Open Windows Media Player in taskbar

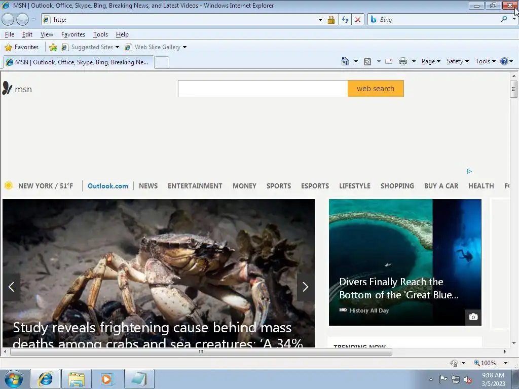[107, 379]
